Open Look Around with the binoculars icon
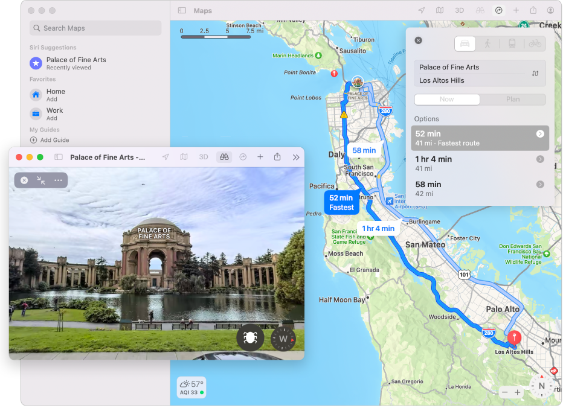Viewport: 563px width, 408px height. (480, 10)
